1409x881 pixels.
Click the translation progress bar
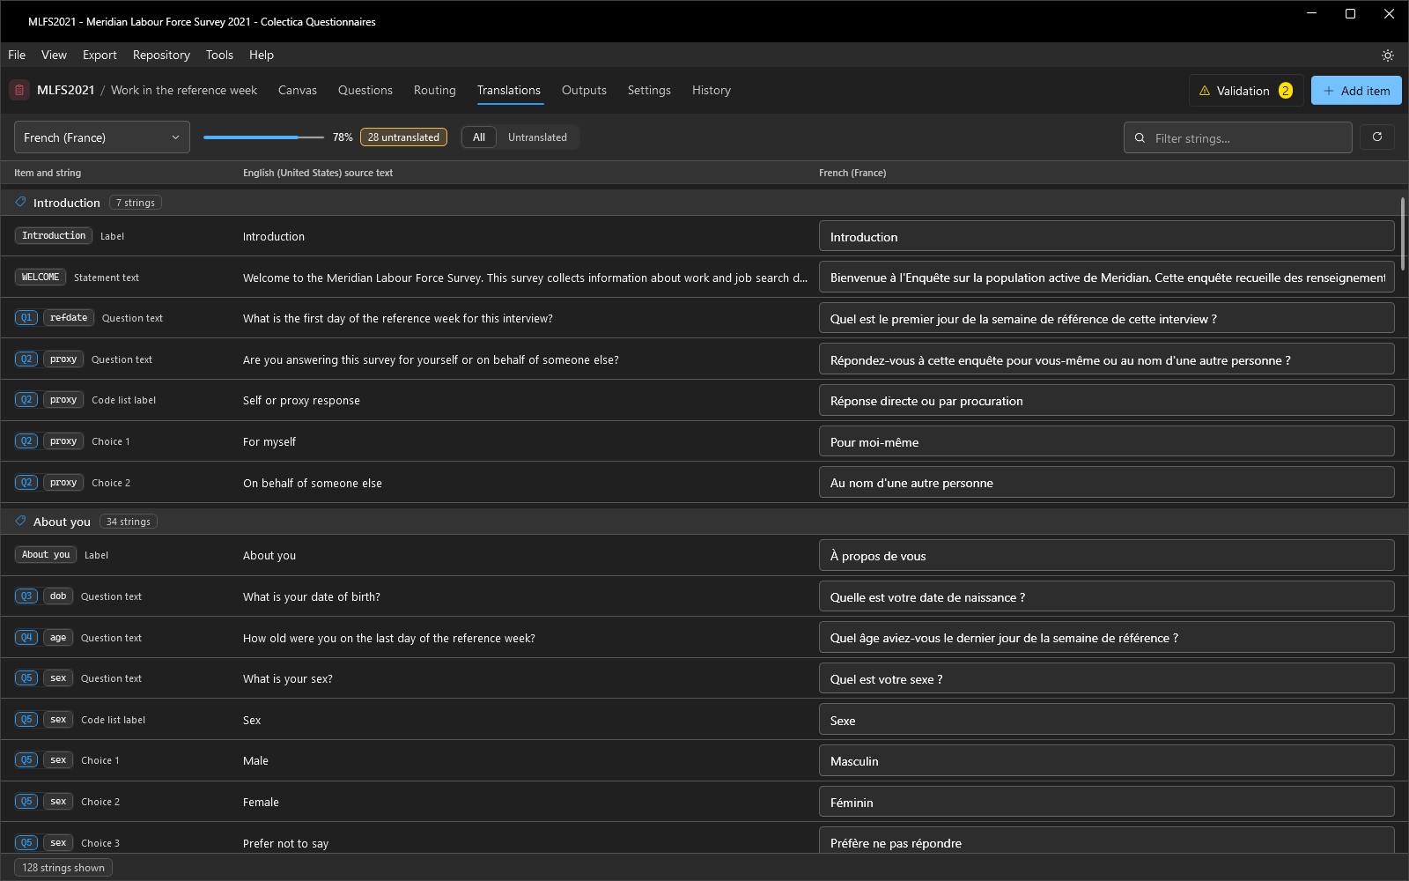pyautogui.click(x=264, y=137)
